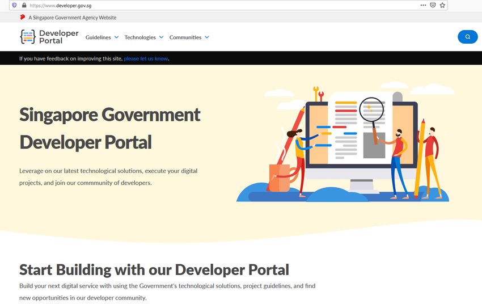The width and height of the screenshot is (482, 304).
Task: Expand the Communities dropdown chevron
Action: pyautogui.click(x=207, y=37)
